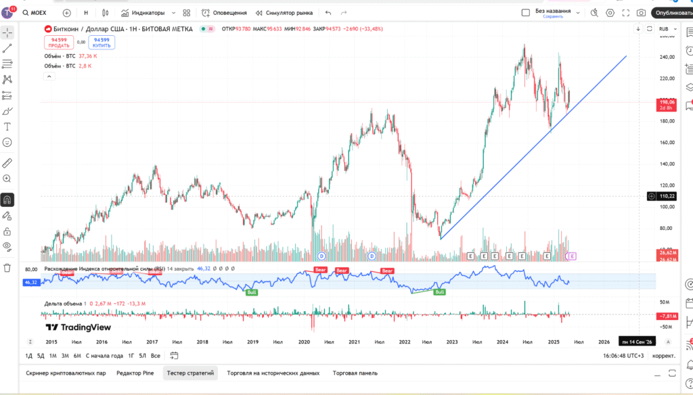The image size is (693, 395).
Task: Change the H timeframe interval
Action: (86, 13)
